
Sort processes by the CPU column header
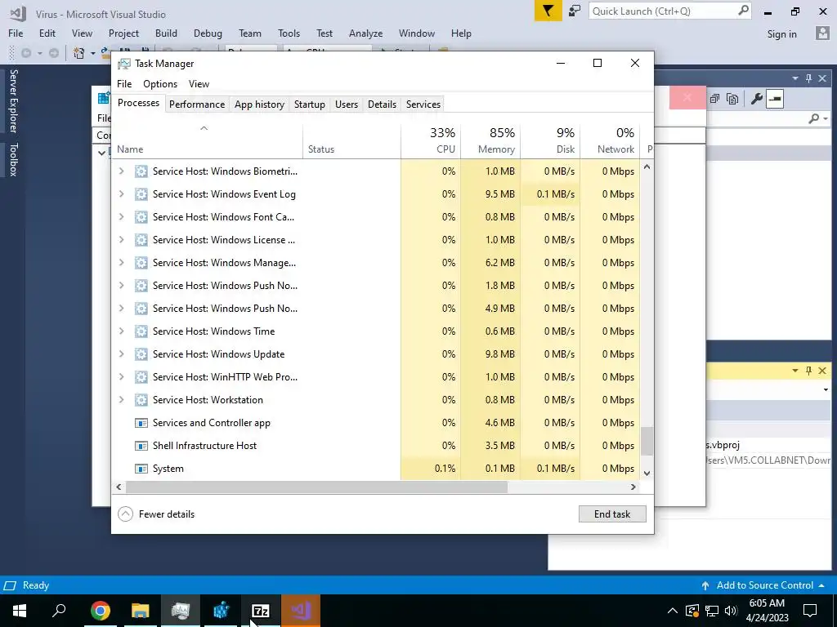coord(431,140)
